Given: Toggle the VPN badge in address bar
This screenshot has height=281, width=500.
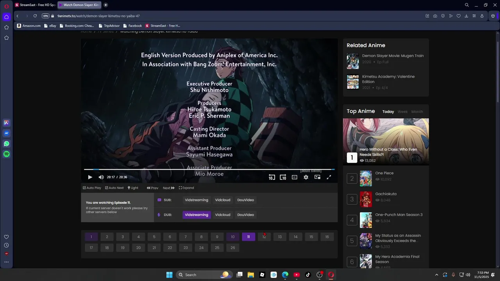Looking at the screenshot, I should [45, 16].
